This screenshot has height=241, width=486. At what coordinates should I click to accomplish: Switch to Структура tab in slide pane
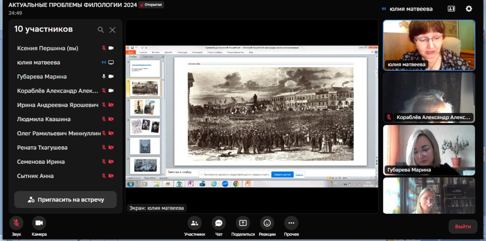[148, 56]
